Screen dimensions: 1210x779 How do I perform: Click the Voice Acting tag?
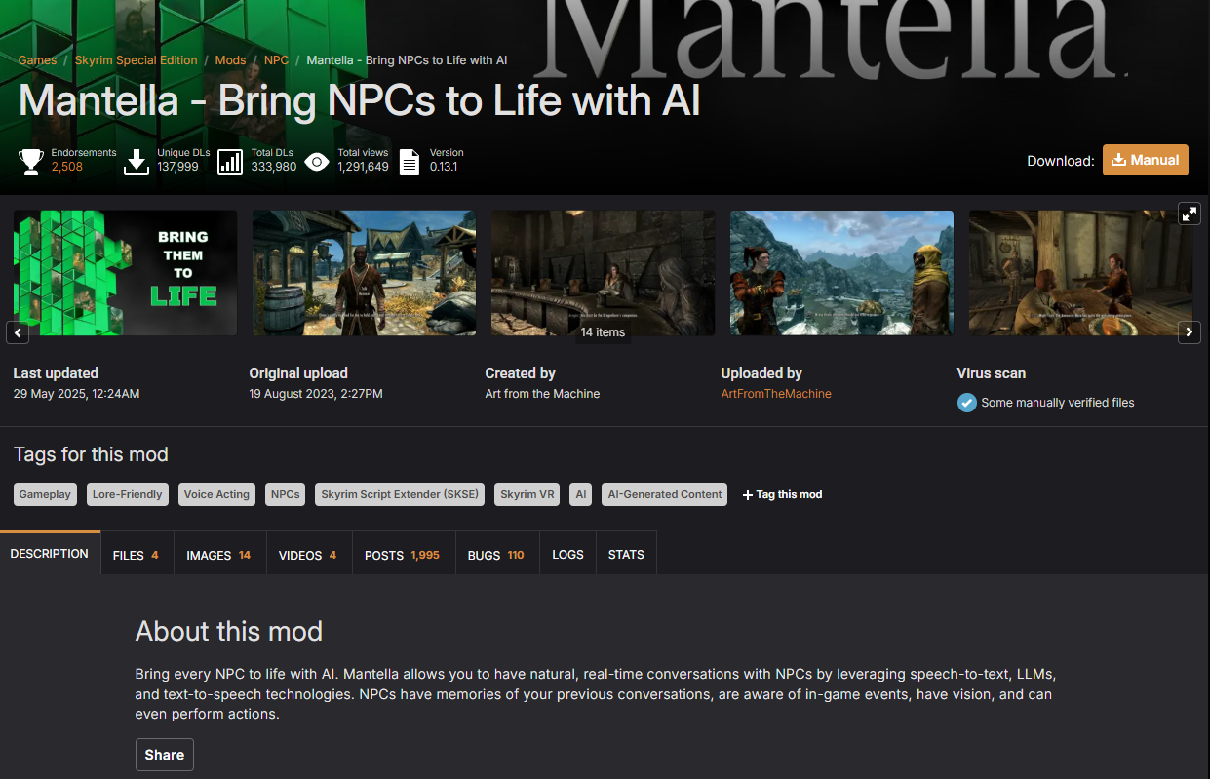[216, 494]
